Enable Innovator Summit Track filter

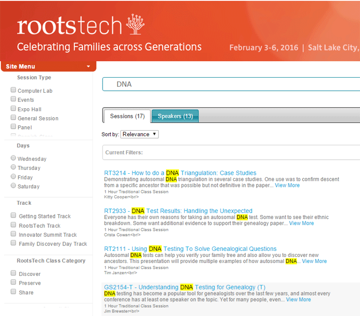tap(13, 234)
